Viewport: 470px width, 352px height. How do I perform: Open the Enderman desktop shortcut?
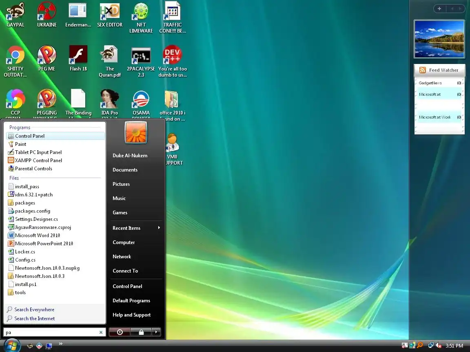pos(78,14)
